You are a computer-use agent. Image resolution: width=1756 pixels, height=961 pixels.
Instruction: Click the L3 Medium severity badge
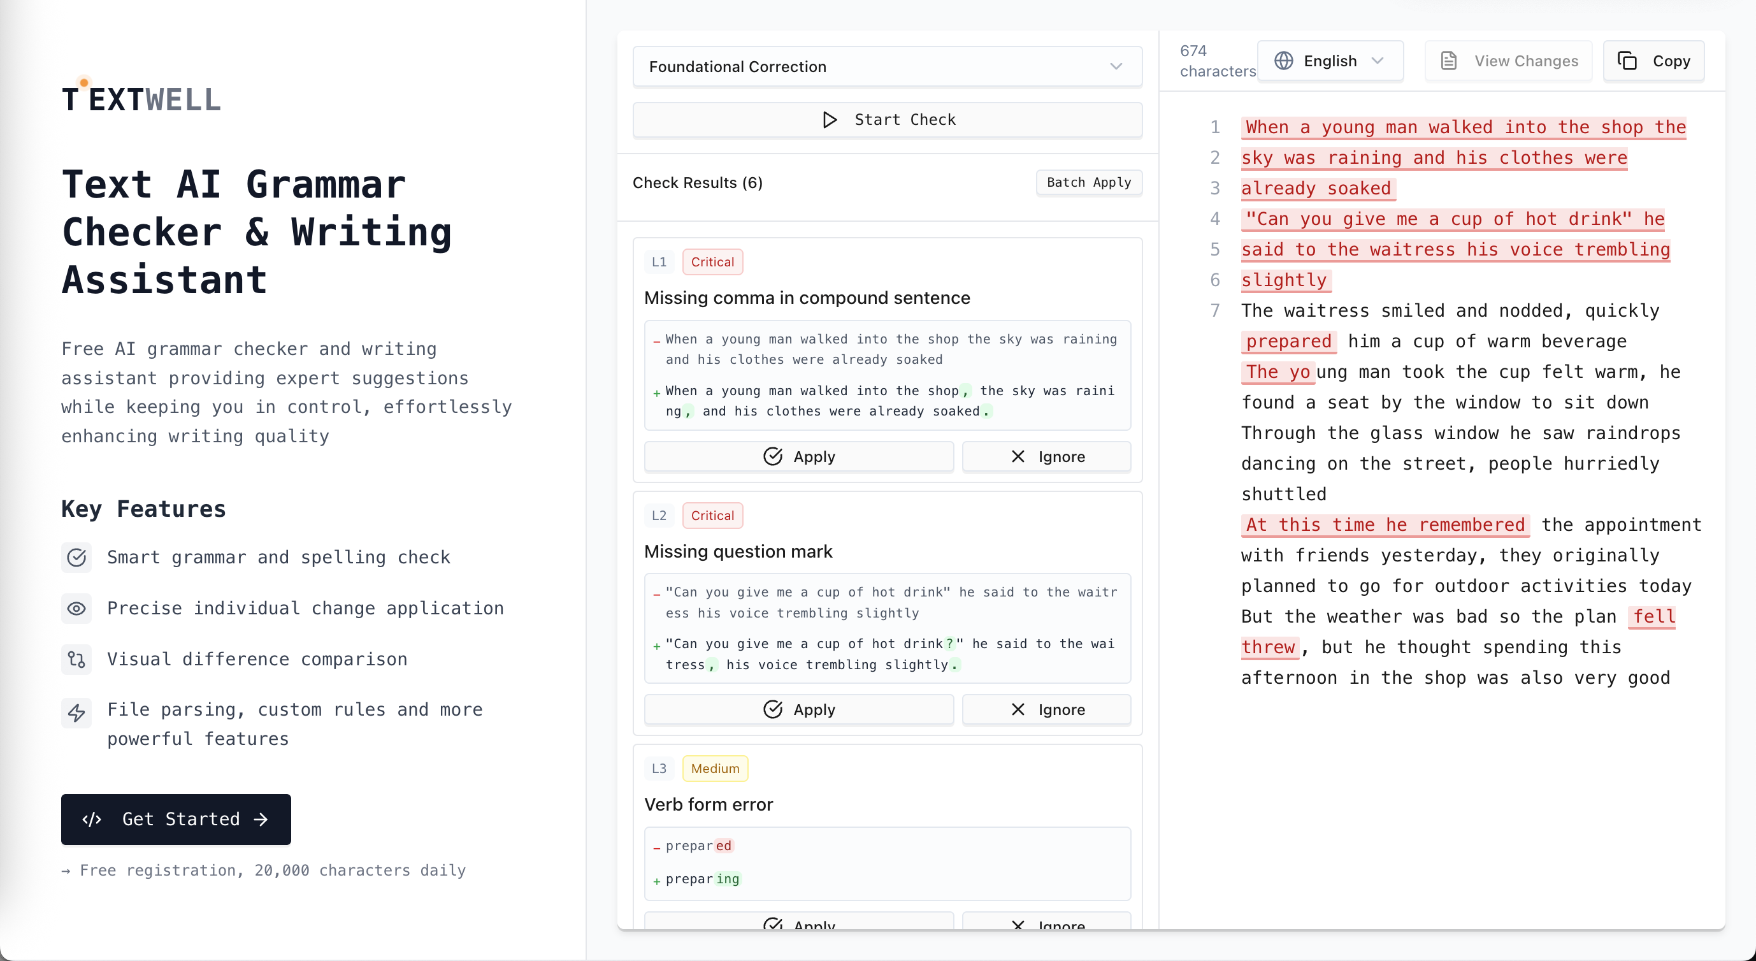[x=714, y=768]
